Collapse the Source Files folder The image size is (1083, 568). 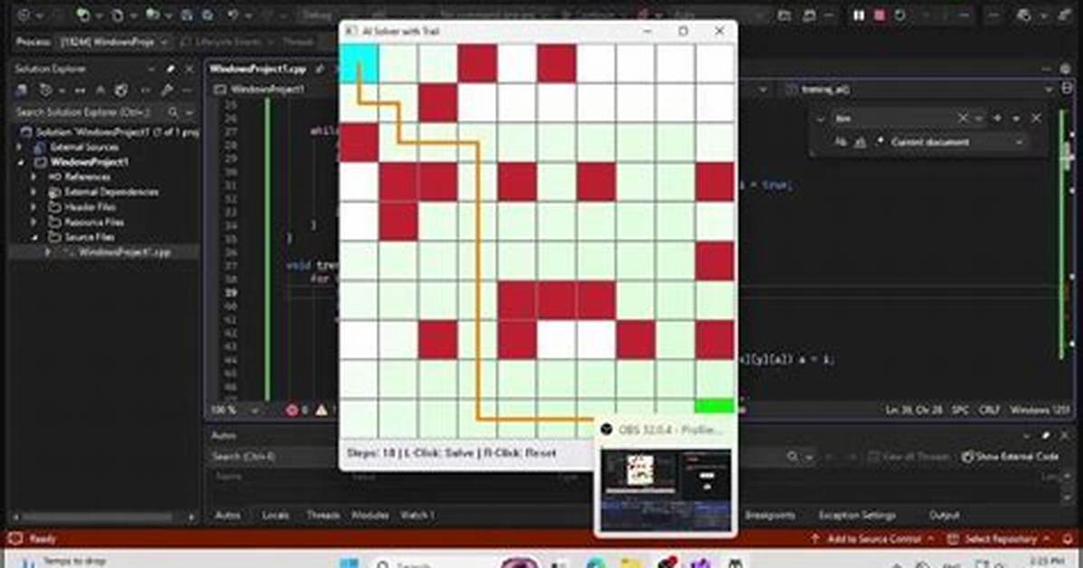point(34,237)
